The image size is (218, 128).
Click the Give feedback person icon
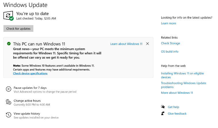click(x=163, y=113)
